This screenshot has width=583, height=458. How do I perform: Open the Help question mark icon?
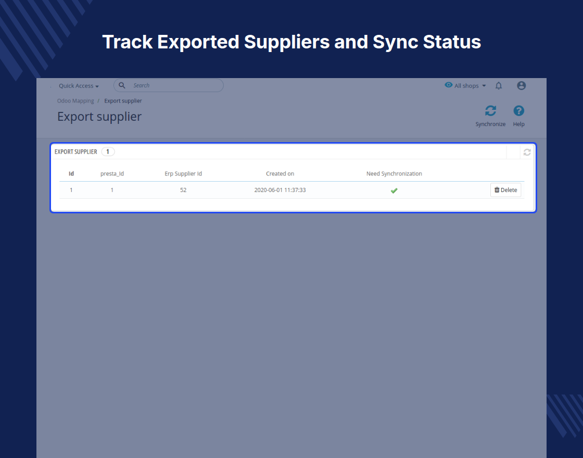tap(518, 111)
